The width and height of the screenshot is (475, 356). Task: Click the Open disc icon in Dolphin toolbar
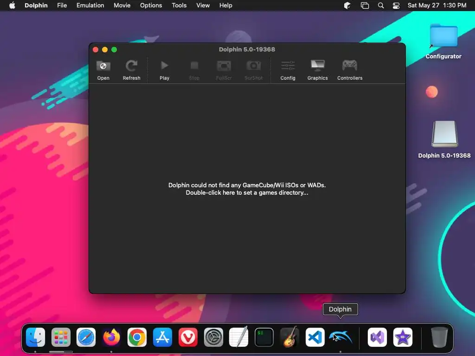103,66
